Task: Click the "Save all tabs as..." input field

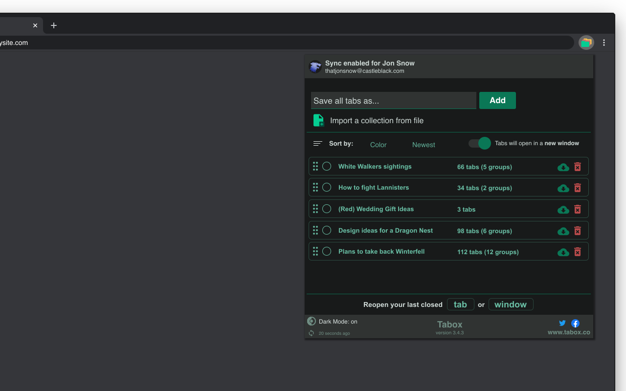Action: 393,100
